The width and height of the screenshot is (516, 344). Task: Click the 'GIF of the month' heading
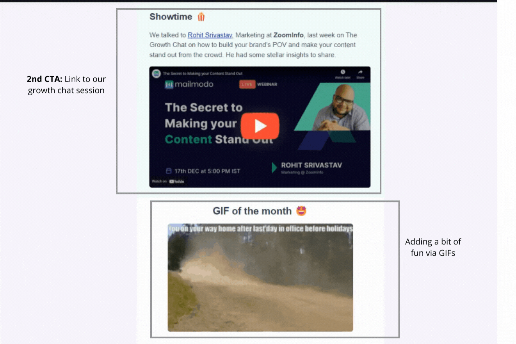252,211
